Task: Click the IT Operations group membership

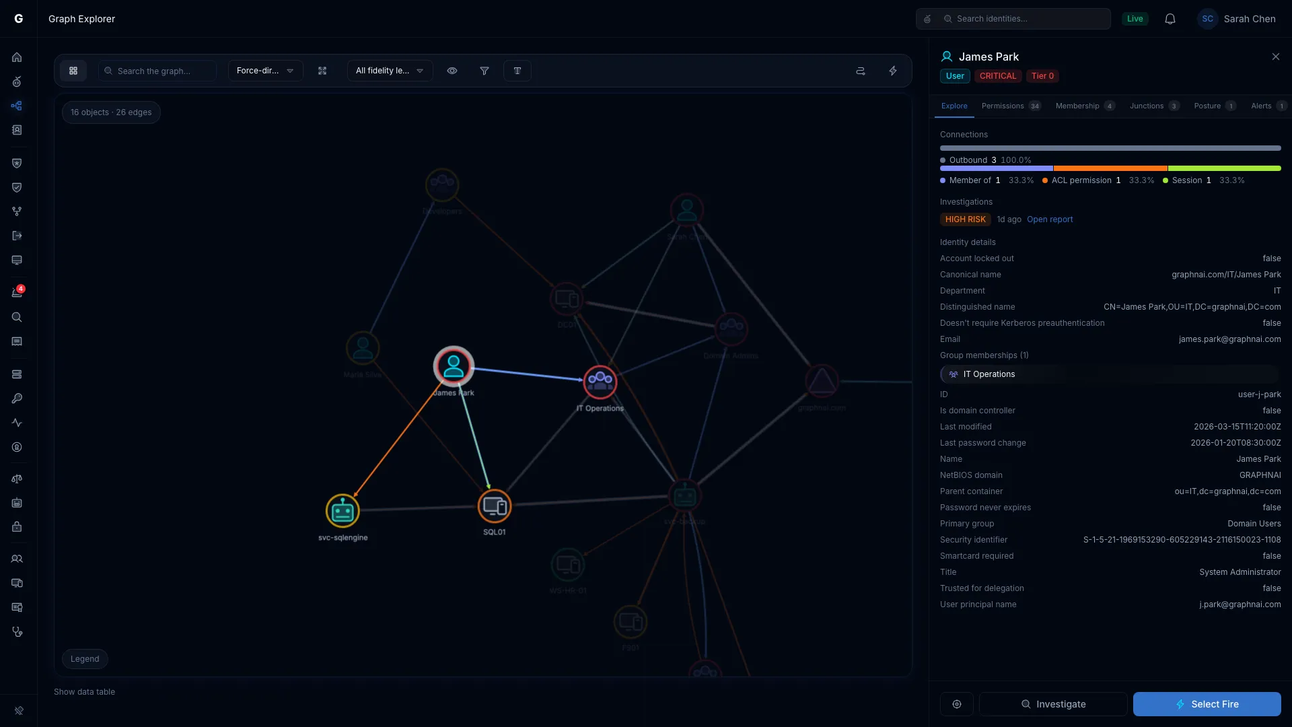Action: pos(1110,374)
